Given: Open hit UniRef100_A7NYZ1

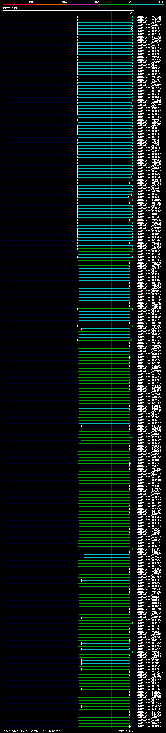Looking at the screenshot, I should [x=149, y=25].
